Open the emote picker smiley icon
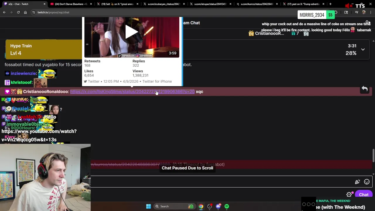Image resolution: width=375 pixels, height=211 pixels. point(367,182)
